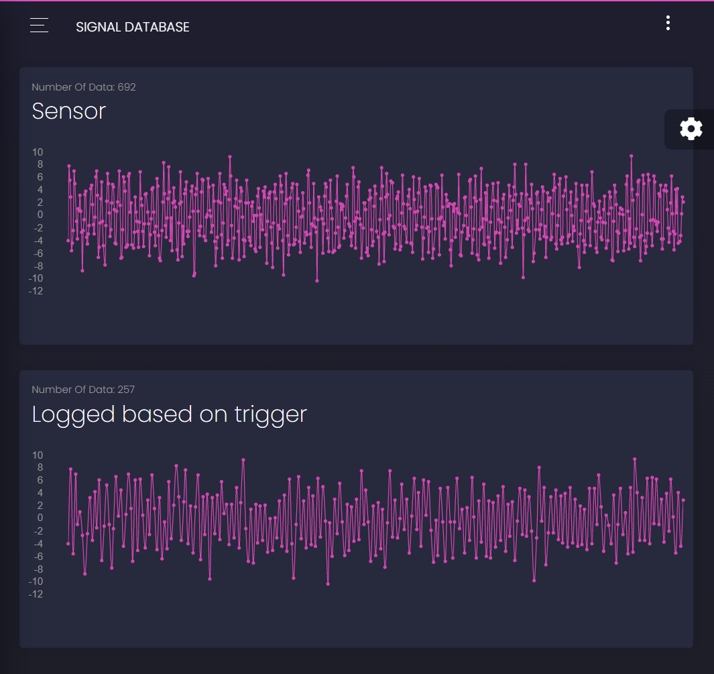Expand the sidebar using the hamburger control
Image resolution: width=714 pixels, height=674 pixels.
pos(39,25)
